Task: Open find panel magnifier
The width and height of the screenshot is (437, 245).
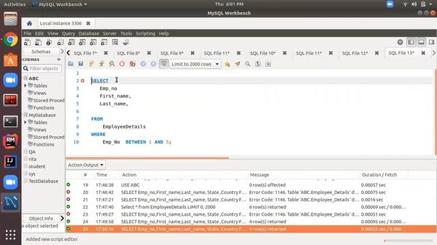Action: 247,64
